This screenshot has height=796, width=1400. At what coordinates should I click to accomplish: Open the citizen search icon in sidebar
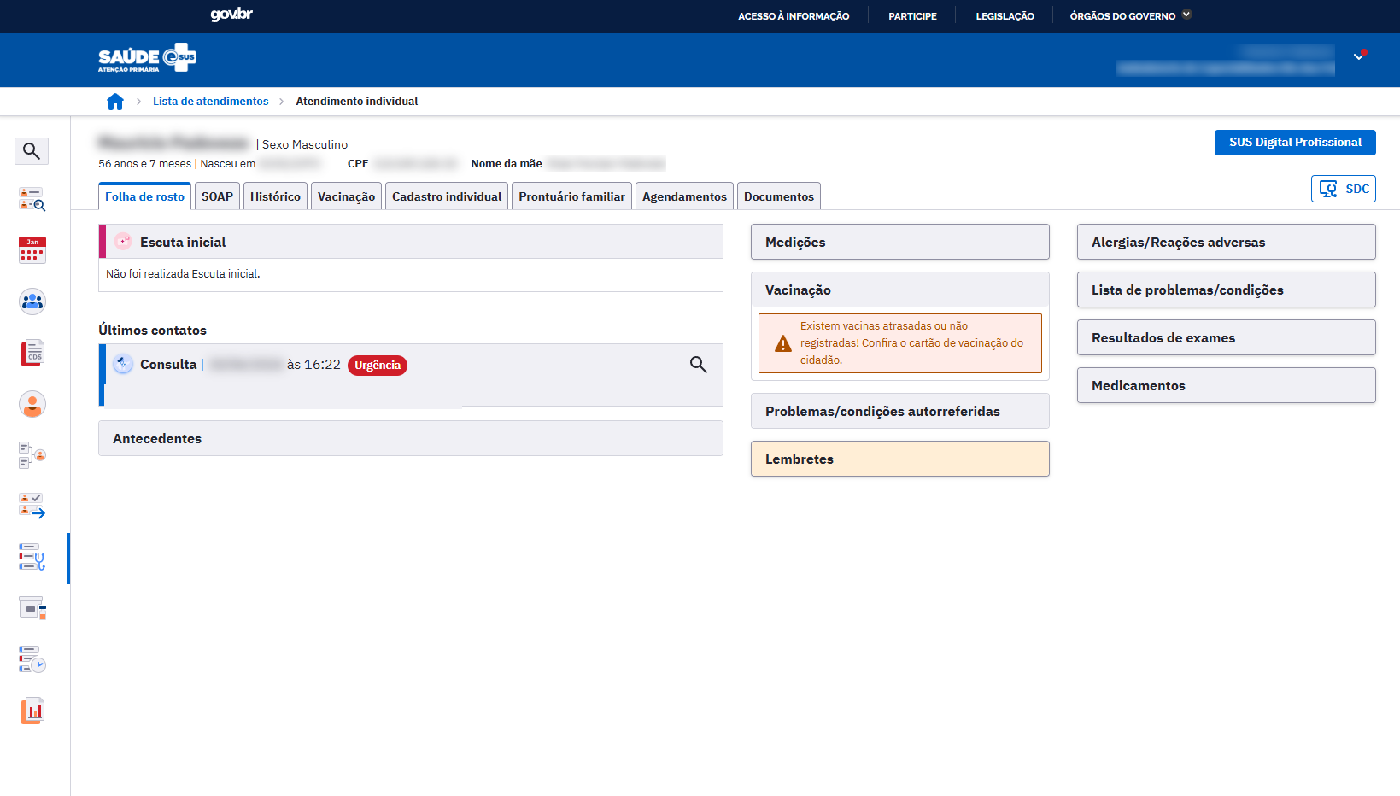(32, 199)
